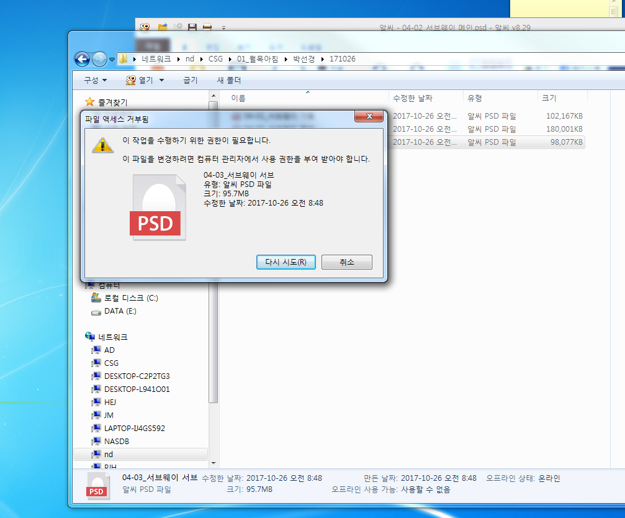The image size is (625, 518).
Task: Click the open folder icon in ALSee toolbar
Action: coord(163,27)
